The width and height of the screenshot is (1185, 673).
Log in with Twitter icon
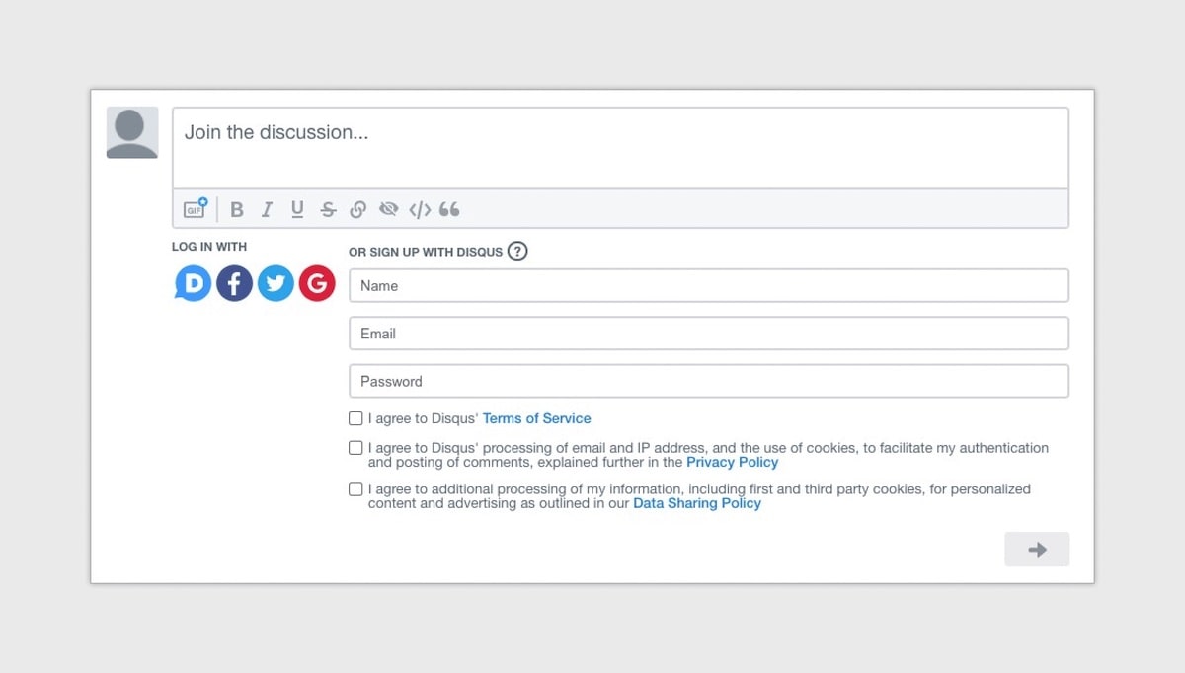pos(276,283)
